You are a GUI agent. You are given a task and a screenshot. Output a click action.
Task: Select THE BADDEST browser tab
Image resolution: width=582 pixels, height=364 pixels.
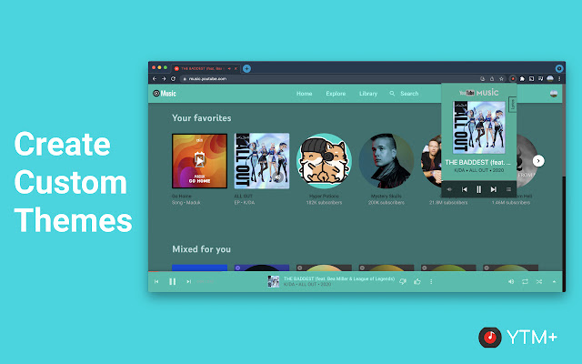click(206, 68)
